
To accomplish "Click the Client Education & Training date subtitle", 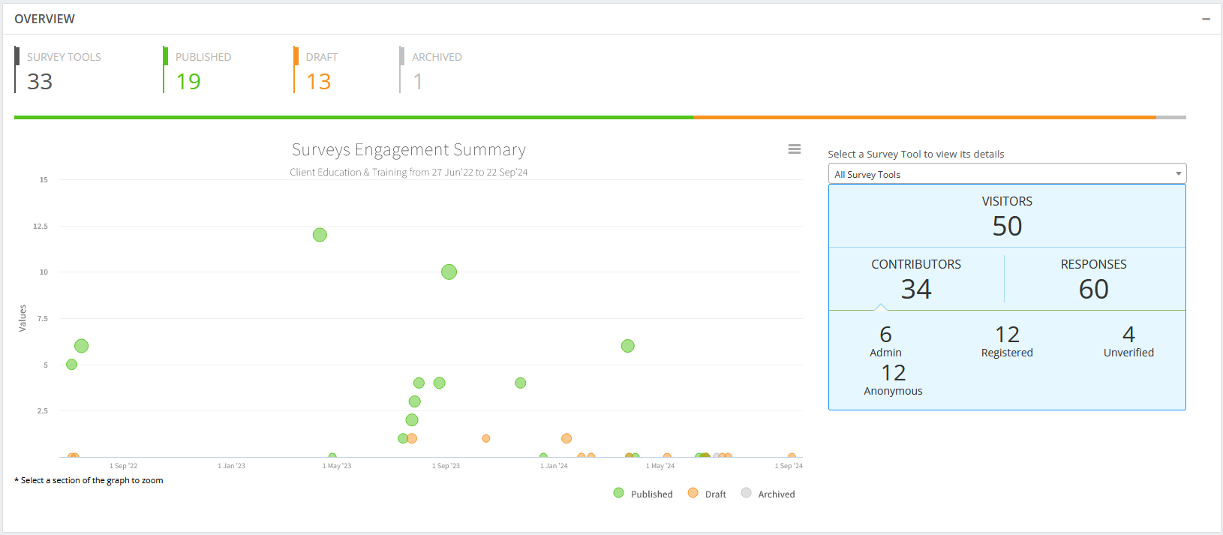I will (x=409, y=173).
